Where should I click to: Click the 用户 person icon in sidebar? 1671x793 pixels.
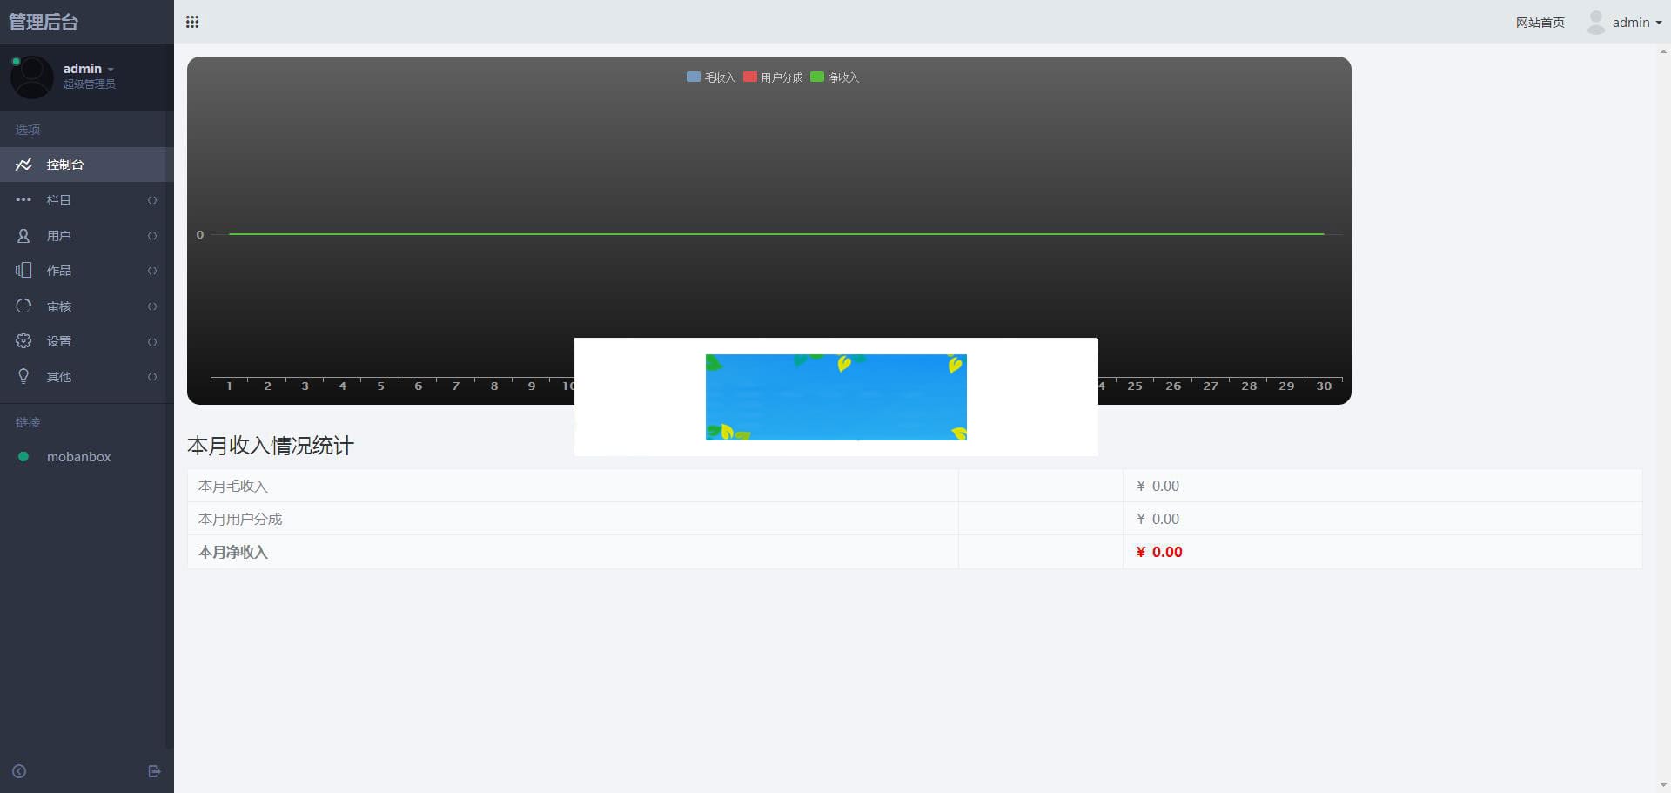23,236
